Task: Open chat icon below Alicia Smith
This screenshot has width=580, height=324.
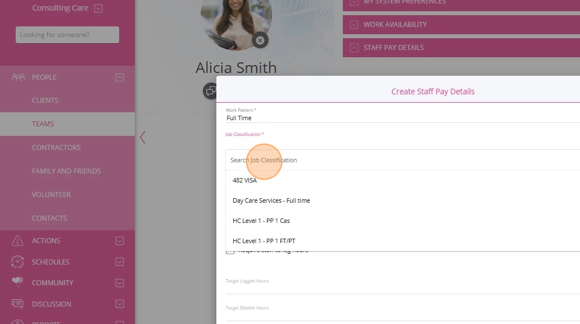Action: 210,91
